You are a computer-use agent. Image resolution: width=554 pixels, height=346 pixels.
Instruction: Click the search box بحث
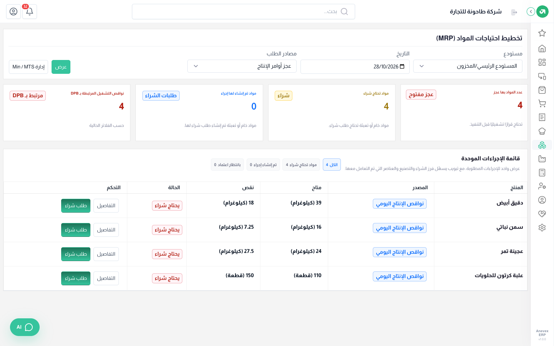(x=244, y=12)
